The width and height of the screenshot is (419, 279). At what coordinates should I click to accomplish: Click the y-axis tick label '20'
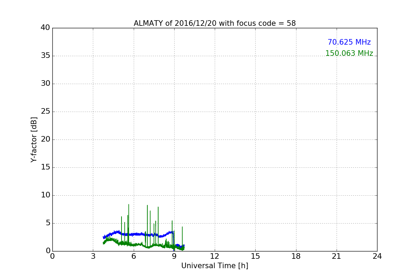pos(45,139)
